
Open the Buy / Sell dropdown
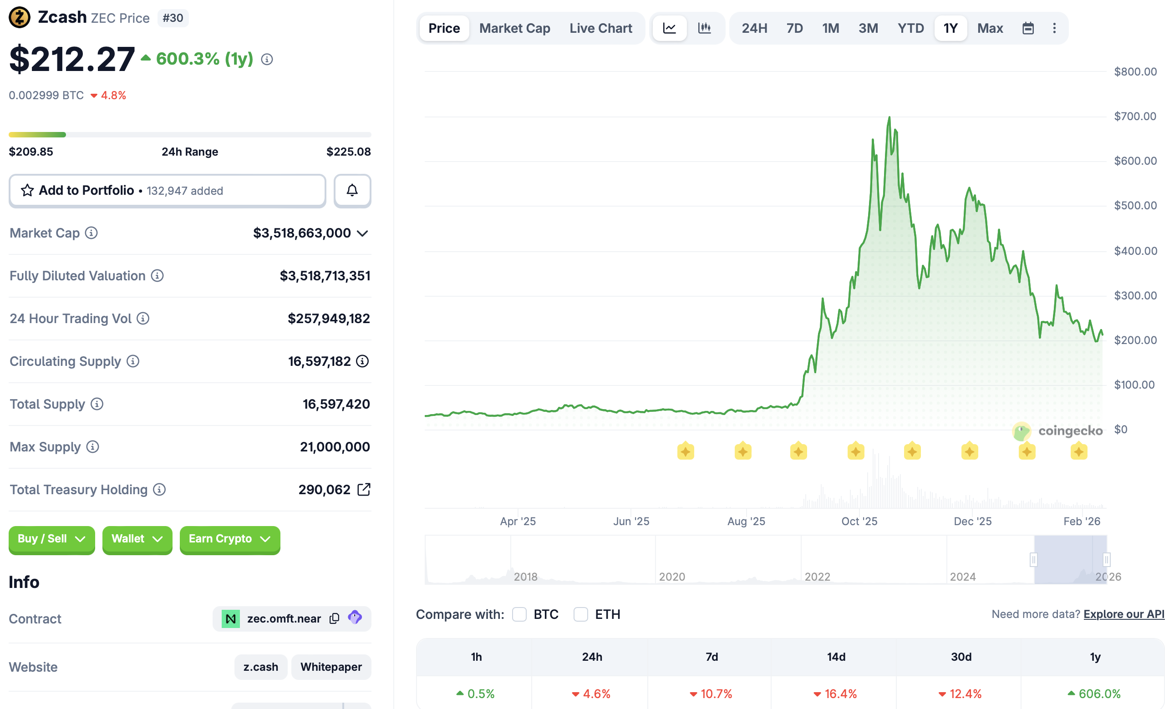click(x=51, y=539)
